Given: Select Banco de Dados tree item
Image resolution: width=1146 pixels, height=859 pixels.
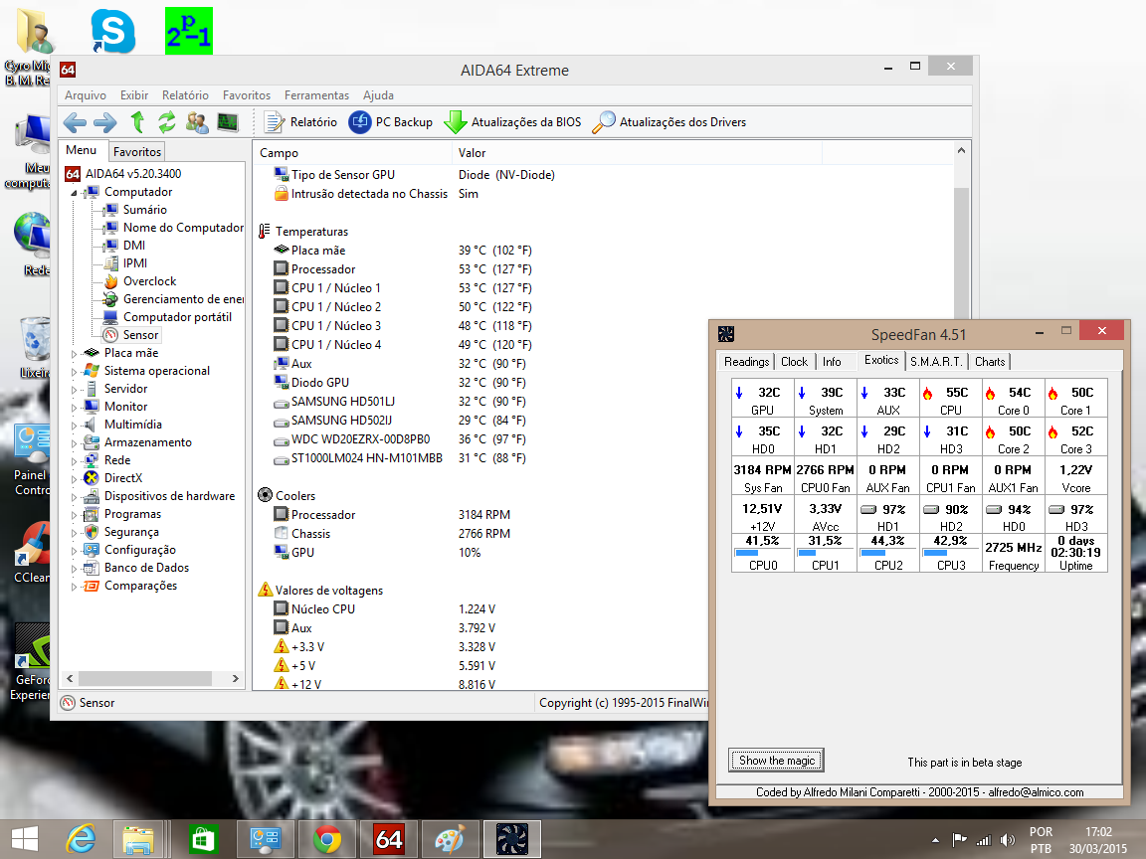Looking at the screenshot, I should 146,568.
